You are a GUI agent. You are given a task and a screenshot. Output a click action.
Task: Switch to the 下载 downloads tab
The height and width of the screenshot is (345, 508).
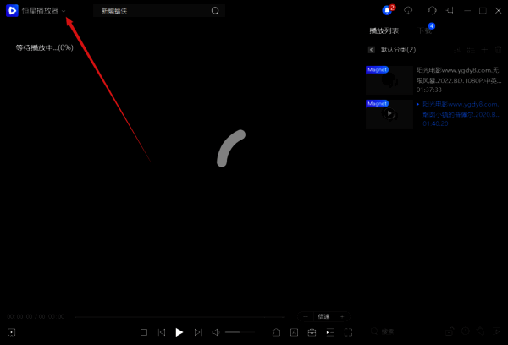tap(424, 30)
